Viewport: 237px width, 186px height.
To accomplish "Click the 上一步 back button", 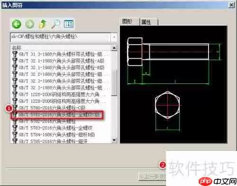I will (153, 177).
